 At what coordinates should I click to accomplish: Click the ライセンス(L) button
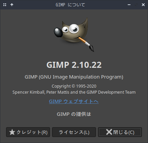click(74, 132)
